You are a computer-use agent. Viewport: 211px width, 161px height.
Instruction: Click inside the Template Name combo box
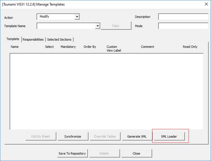tap(66, 26)
